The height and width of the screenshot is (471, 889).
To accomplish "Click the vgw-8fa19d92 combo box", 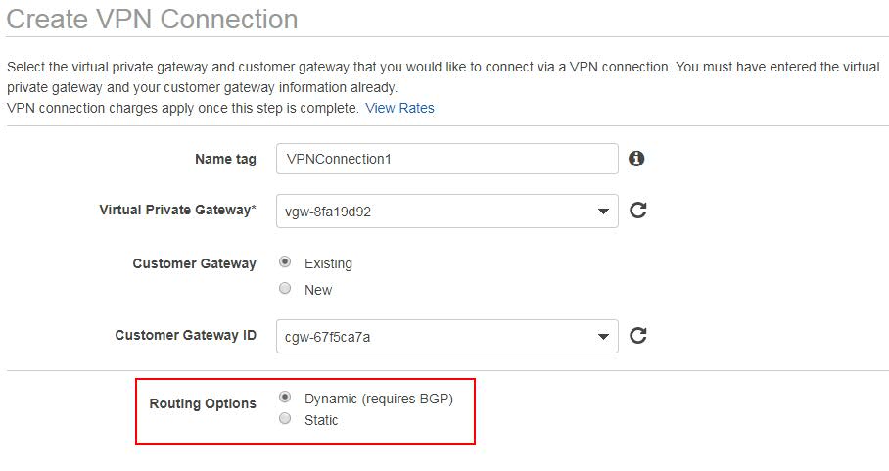I will [x=446, y=212].
